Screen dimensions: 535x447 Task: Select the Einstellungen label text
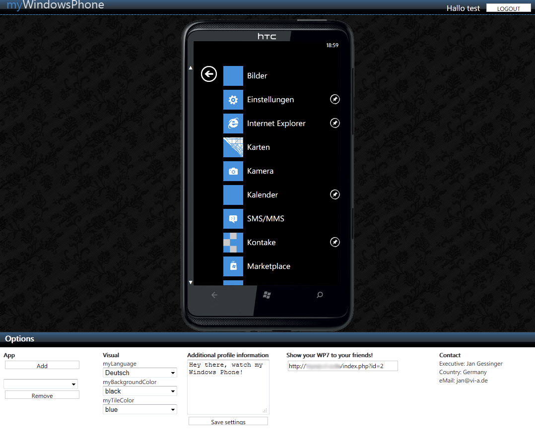click(x=270, y=100)
